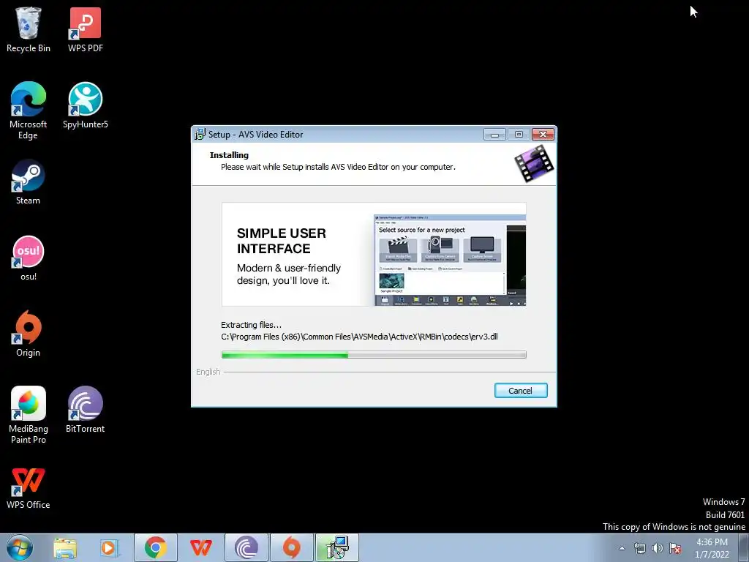Select the Microsoft Edge desktop shortcut
The width and height of the screenshot is (749, 562).
click(x=29, y=111)
